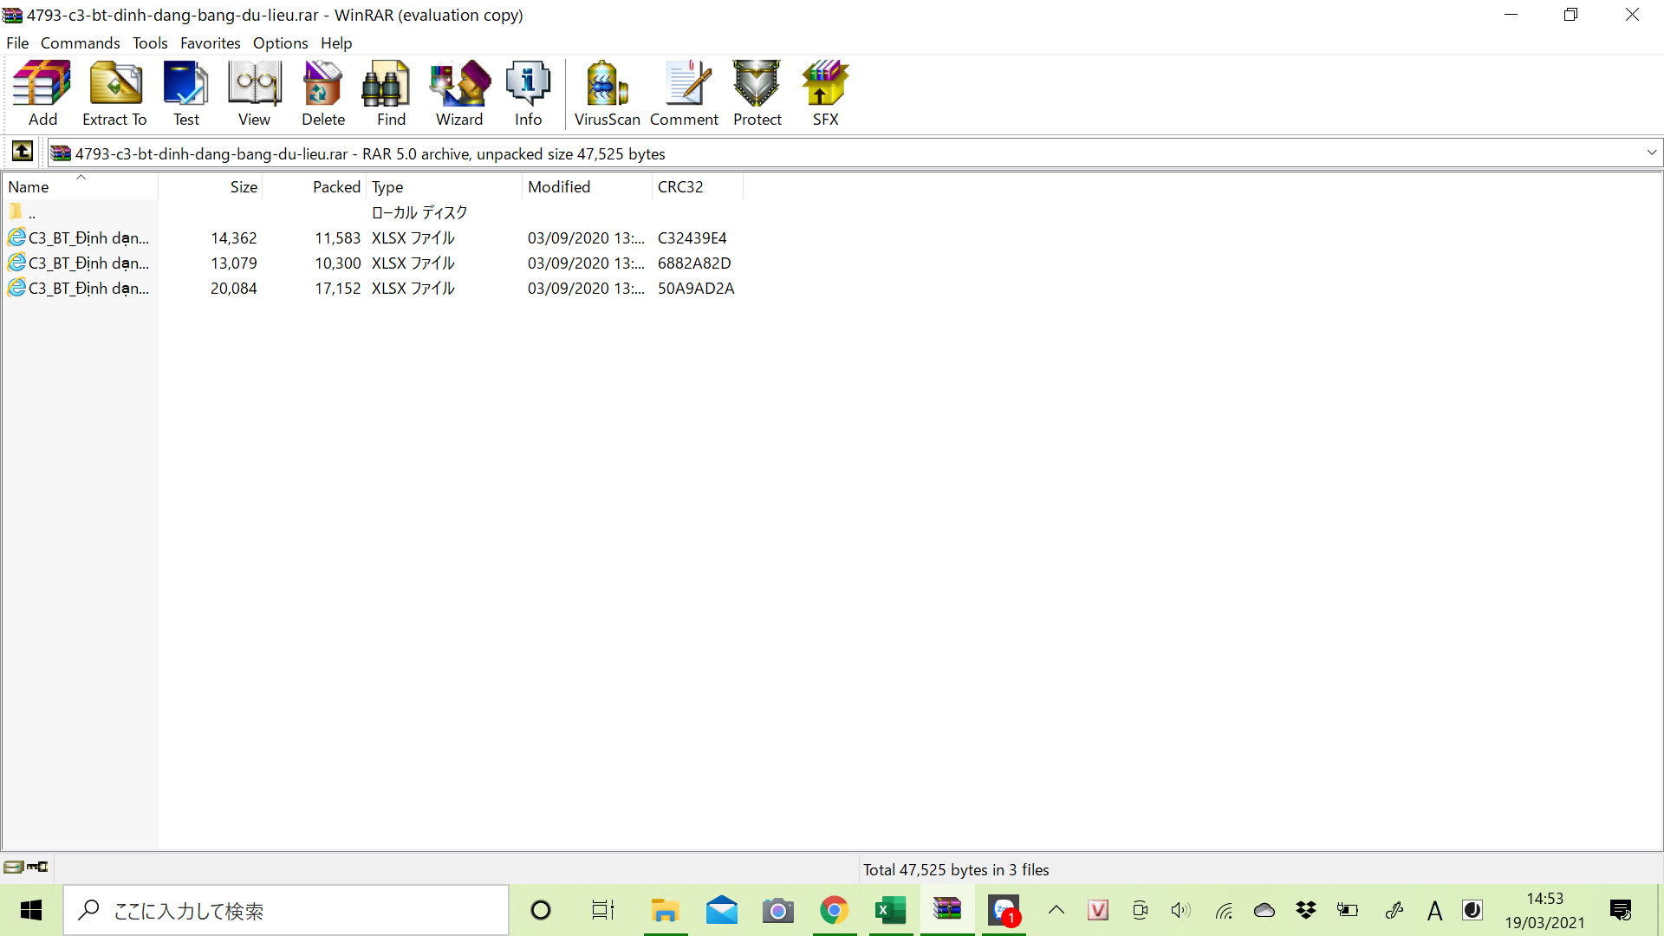Open the Comment tool
This screenshot has width=1664, height=936.
pyautogui.click(x=684, y=94)
